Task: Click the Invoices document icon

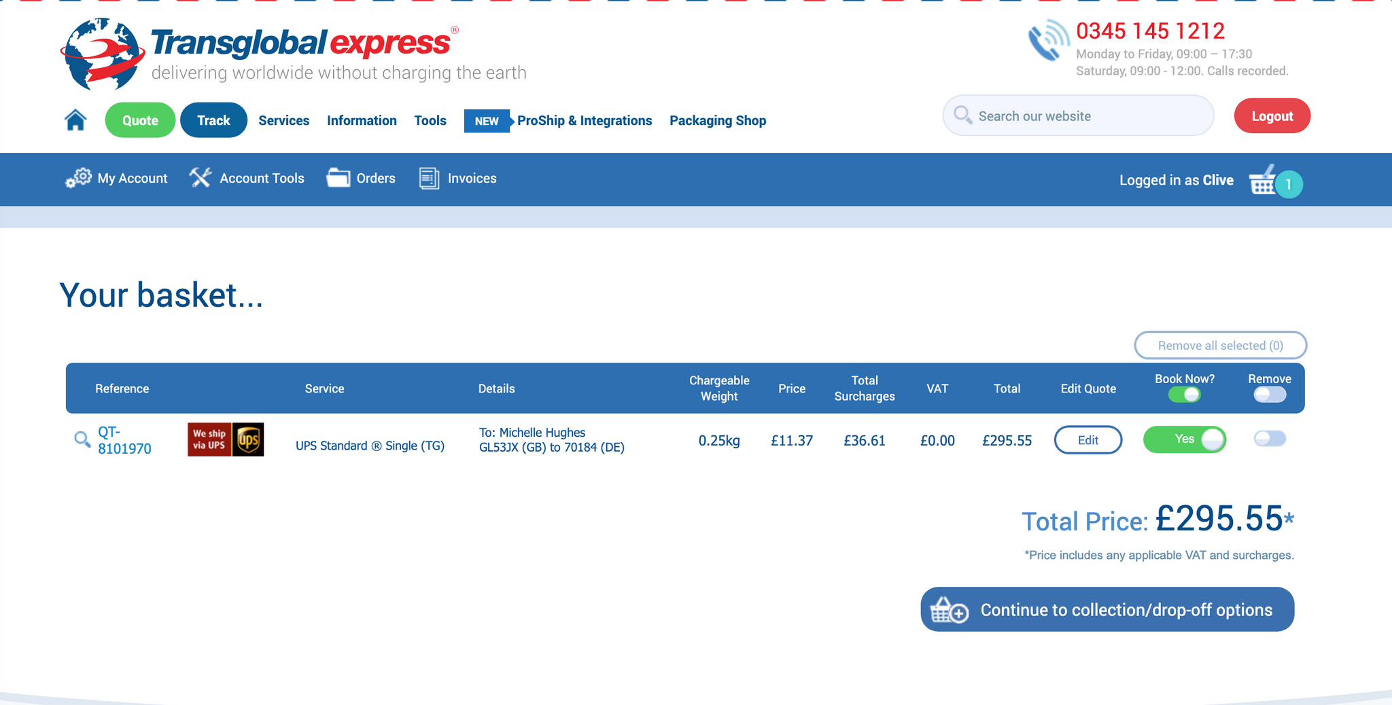Action: click(x=429, y=178)
